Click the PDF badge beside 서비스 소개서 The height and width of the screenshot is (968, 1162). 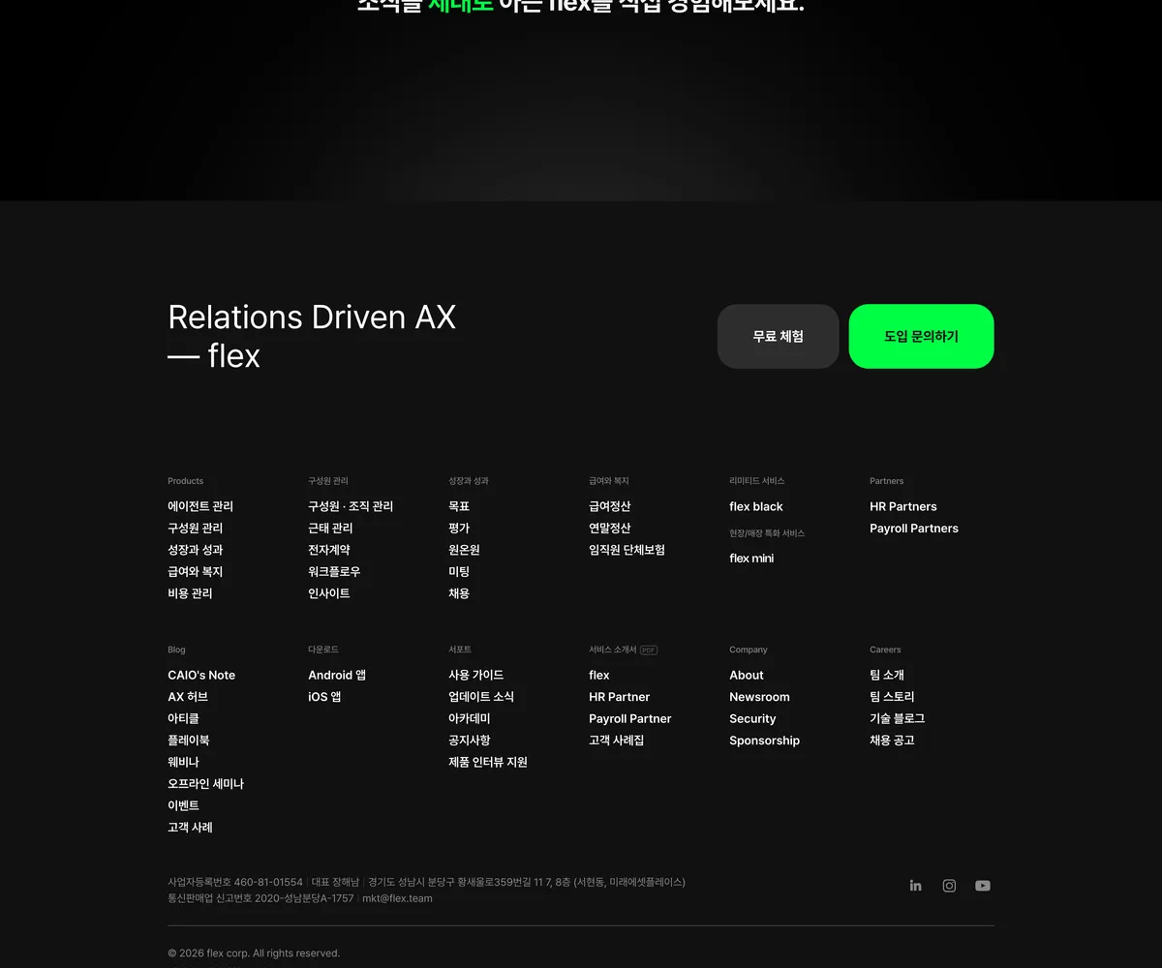click(x=649, y=650)
